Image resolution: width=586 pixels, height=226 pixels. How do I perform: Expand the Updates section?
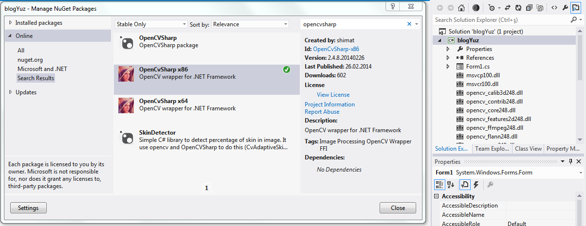pos(11,92)
